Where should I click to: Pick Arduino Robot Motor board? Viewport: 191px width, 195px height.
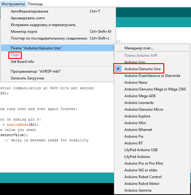(152, 184)
